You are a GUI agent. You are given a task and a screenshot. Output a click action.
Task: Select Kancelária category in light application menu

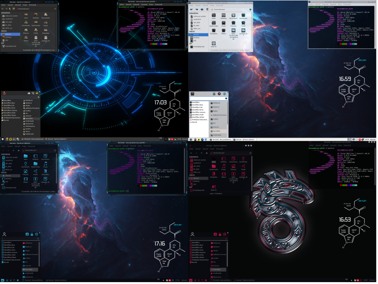(219, 130)
